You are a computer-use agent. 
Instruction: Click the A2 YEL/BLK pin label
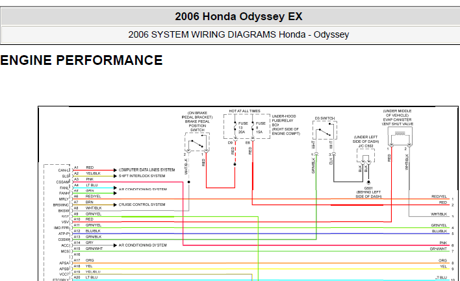click(x=87, y=173)
